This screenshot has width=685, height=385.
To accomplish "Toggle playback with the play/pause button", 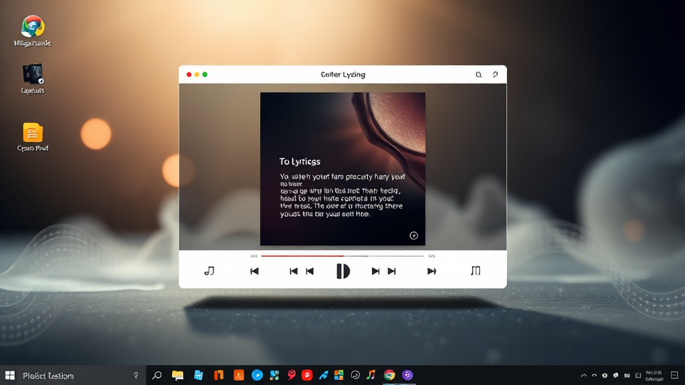I will (343, 271).
